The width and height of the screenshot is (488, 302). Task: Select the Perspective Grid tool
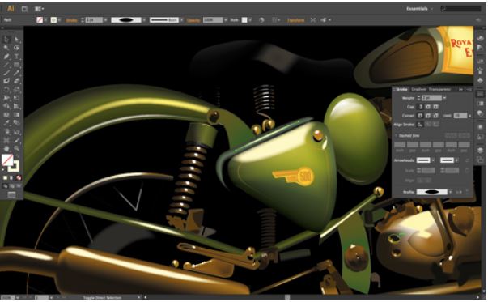click(16, 107)
